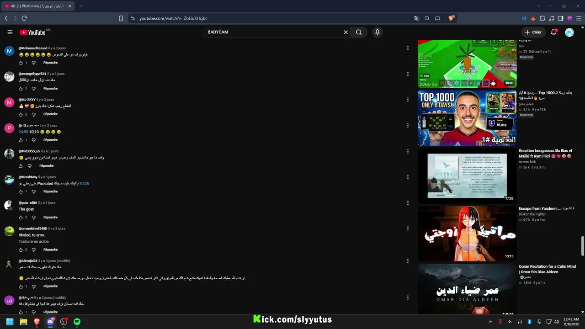Open YouTube notifications bell
This screenshot has height=329, width=585.
(553, 32)
